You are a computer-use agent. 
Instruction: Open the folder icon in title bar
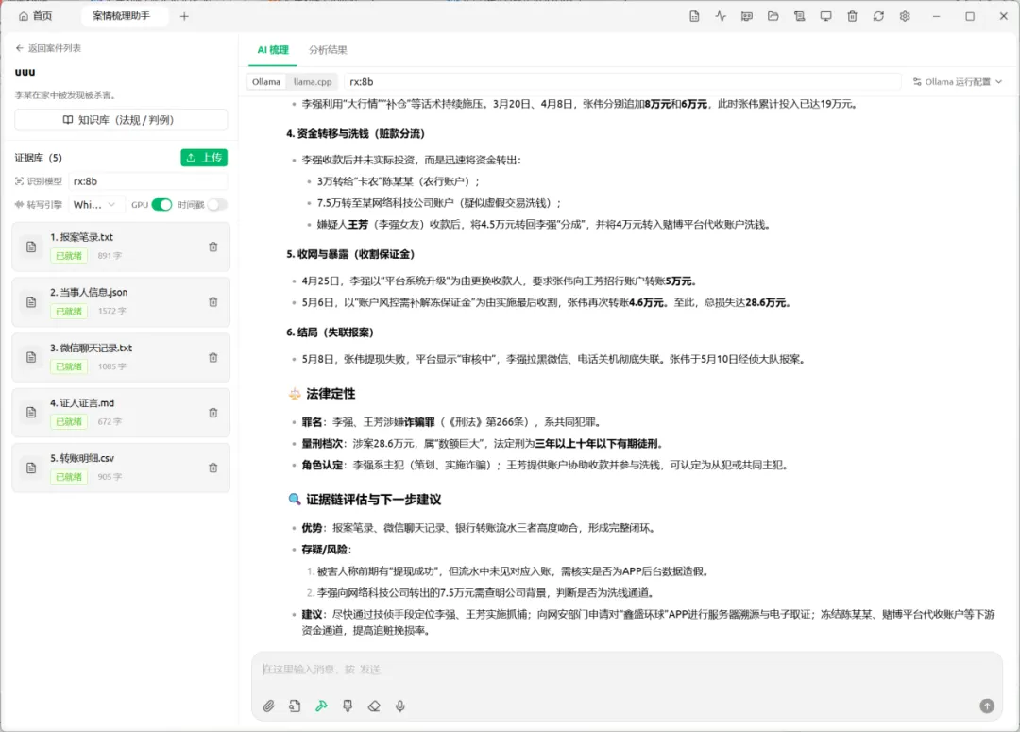coord(773,16)
